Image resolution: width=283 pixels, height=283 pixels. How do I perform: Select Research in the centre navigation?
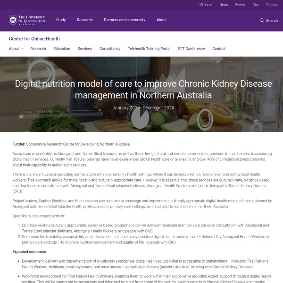pyautogui.click(x=38, y=49)
